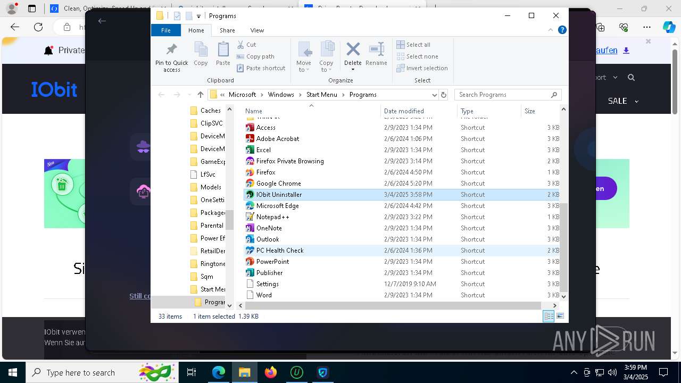Click the taskbar search box
The image size is (681, 383).
click(x=101, y=372)
